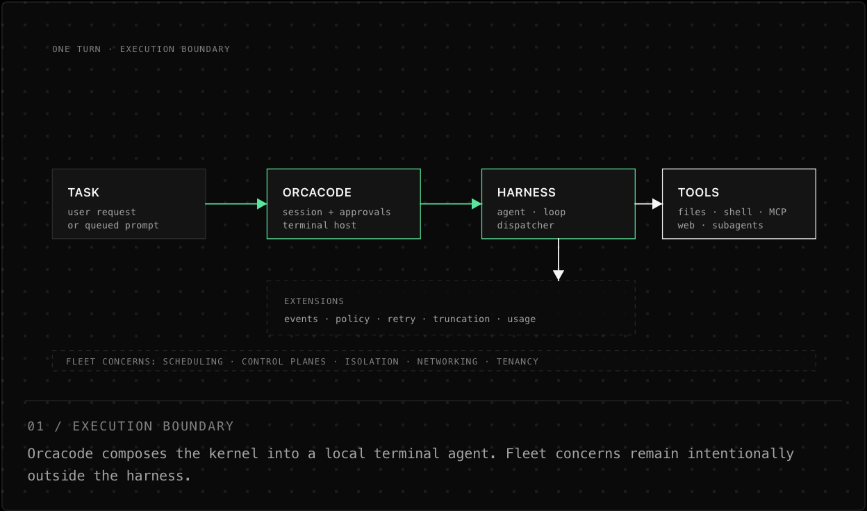
Task: Click the 'Orcacode composes the kernel' sentence
Action: [411, 453]
